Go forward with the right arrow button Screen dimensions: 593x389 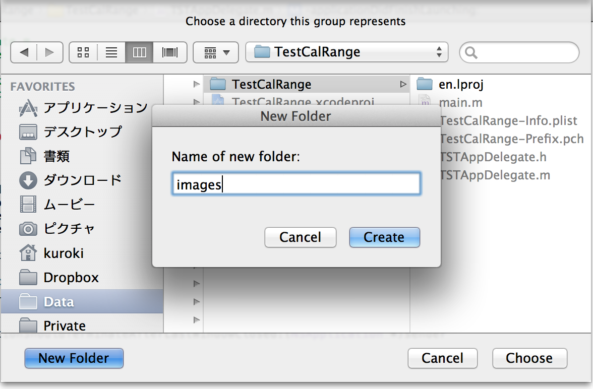click(49, 52)
